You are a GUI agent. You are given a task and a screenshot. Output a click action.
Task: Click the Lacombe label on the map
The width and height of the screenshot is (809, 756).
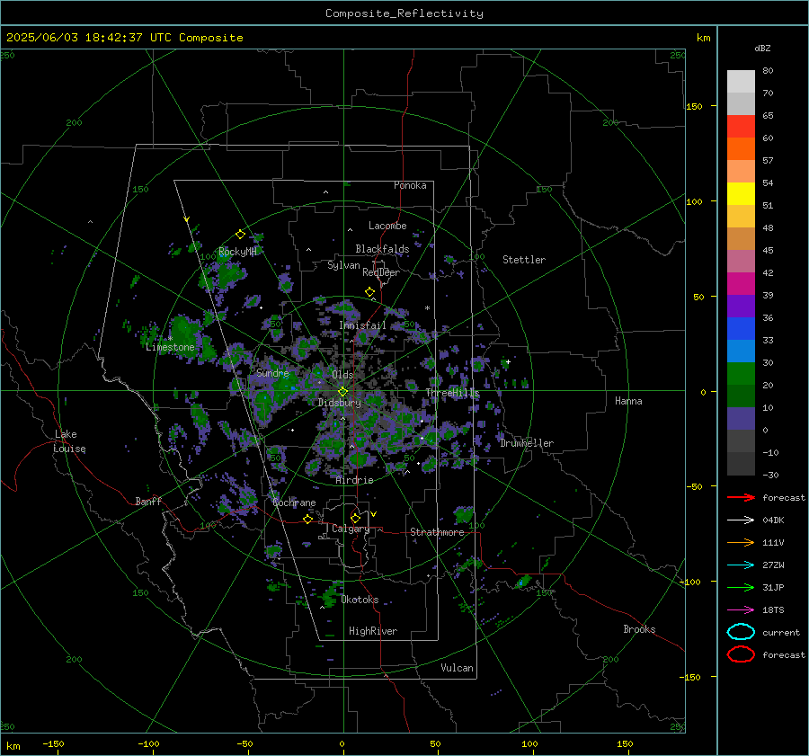[387, 226]
